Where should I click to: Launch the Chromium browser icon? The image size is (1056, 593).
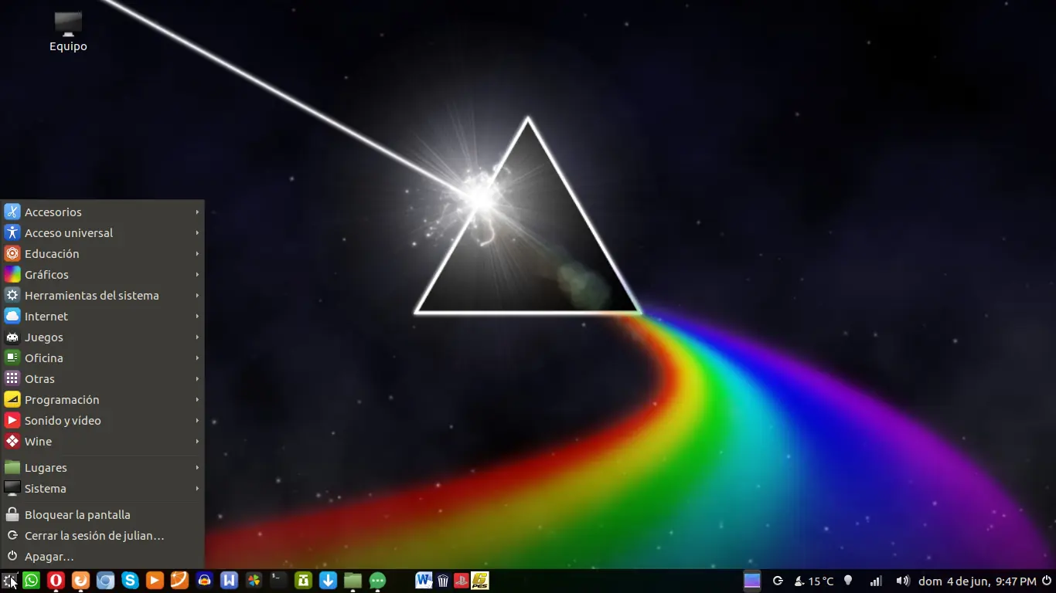(105, 581)
